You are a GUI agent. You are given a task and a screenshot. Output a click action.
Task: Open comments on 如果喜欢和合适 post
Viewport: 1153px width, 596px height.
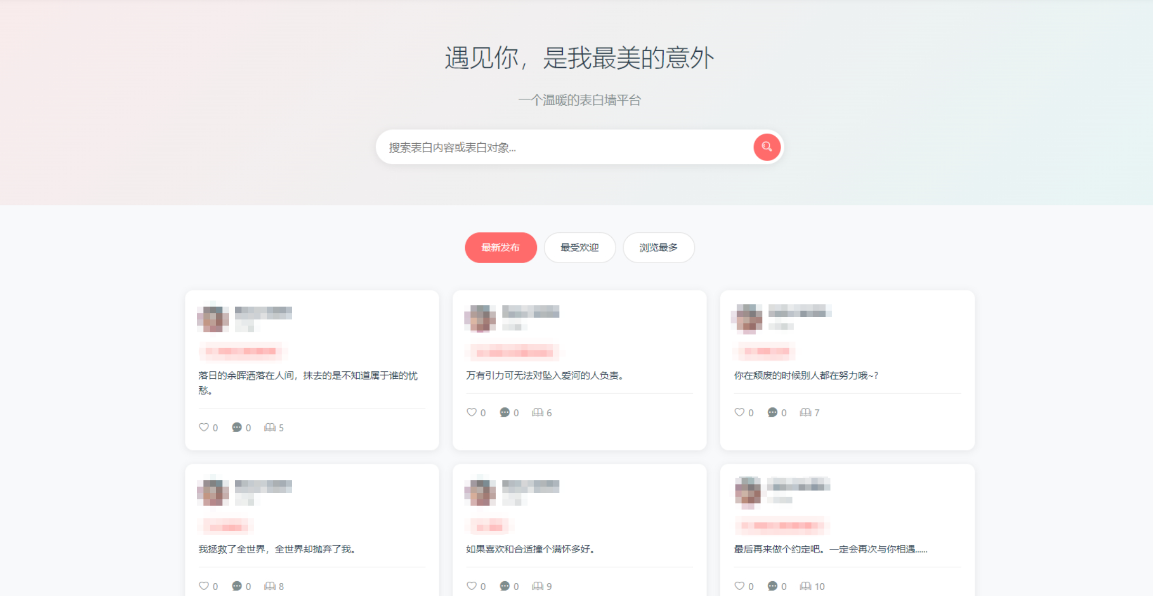click(x=505, y=585)
